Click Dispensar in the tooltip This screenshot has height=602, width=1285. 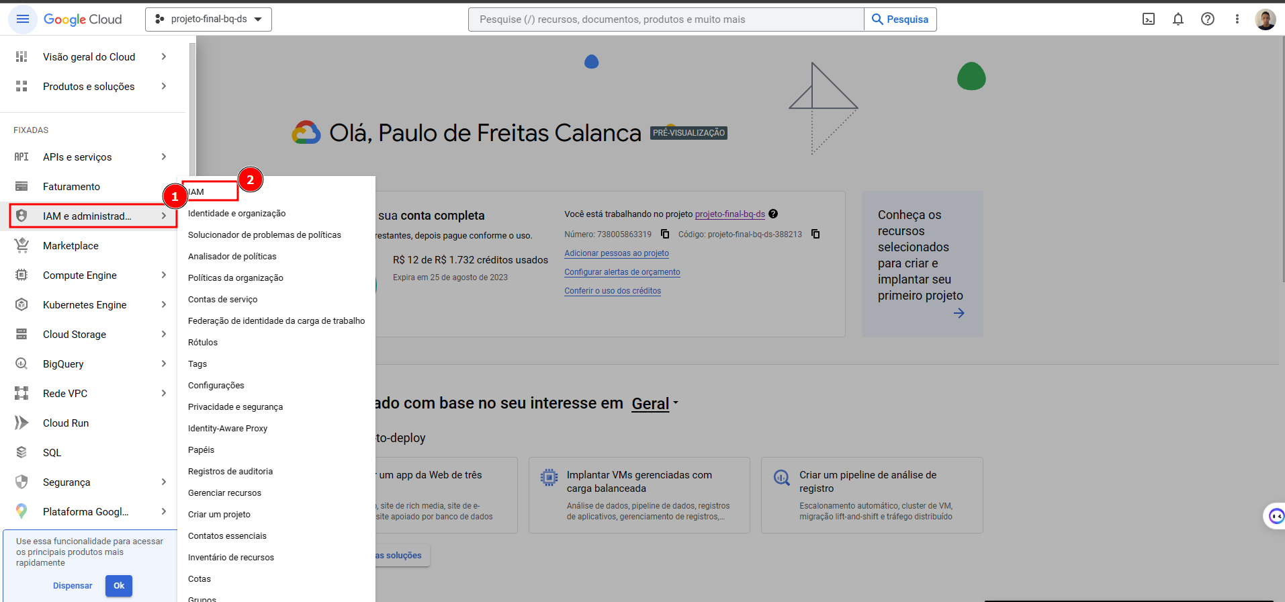[x=73, y=586]
